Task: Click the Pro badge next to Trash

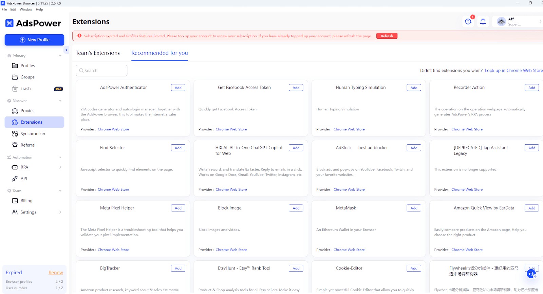Action: click(59, 89)
